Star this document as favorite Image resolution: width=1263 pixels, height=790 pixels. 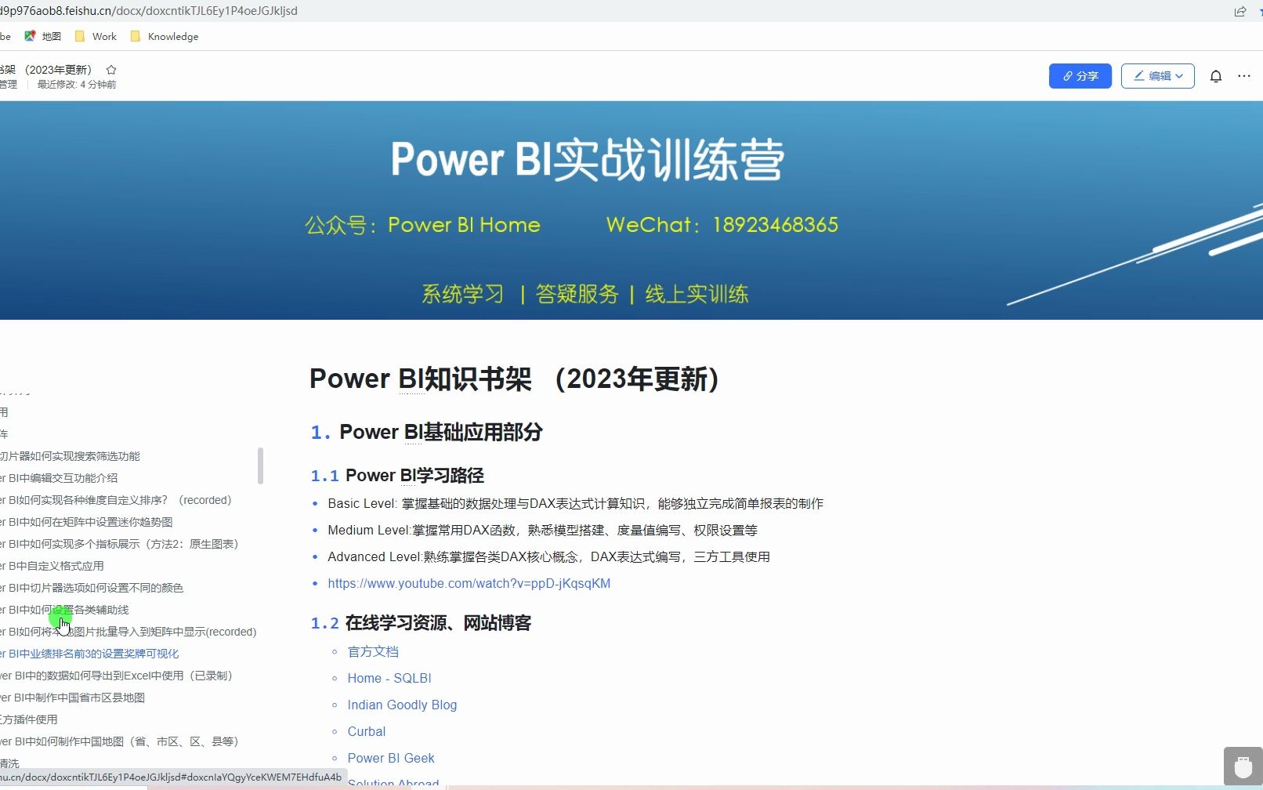click(111, 70)
